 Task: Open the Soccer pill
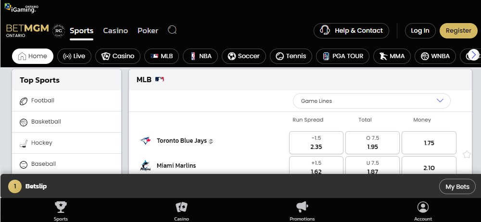pyautogui.click(x=244, y=56)
